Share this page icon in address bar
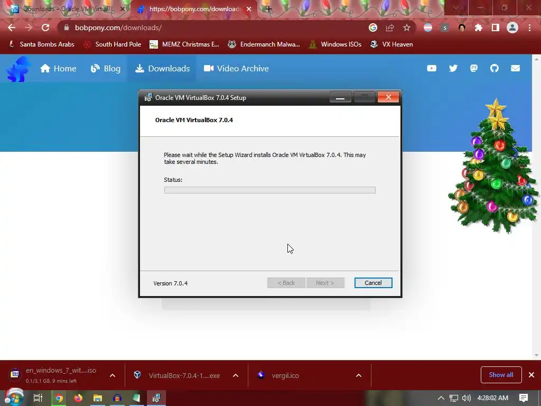This screenshot has height=406, width=541. pyautogui.click(x=390, y=27)
